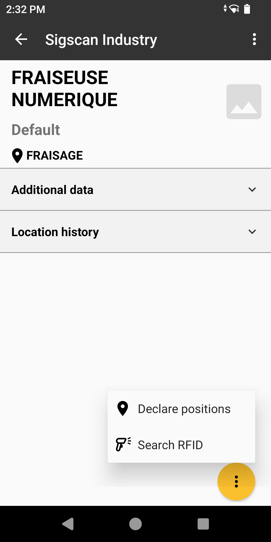Tap the asset image placeholder thumbnail
Viewport: 271px width, 542px height.
point(244,102)
